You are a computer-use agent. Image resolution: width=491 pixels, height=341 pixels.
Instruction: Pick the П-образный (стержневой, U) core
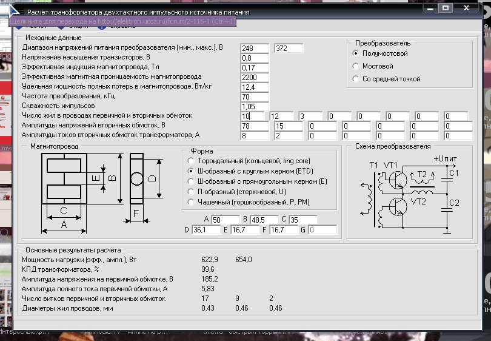click(191, 192)
